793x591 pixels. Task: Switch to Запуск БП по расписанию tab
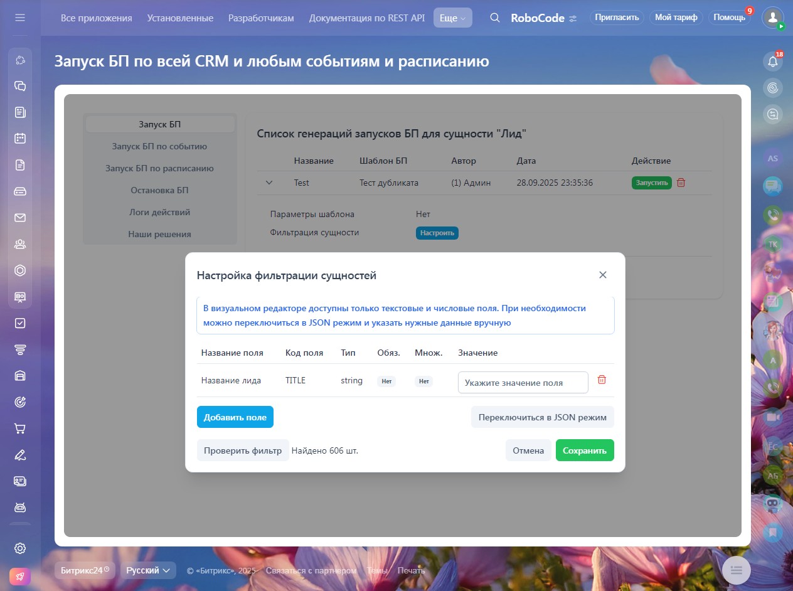click(159, 168)
